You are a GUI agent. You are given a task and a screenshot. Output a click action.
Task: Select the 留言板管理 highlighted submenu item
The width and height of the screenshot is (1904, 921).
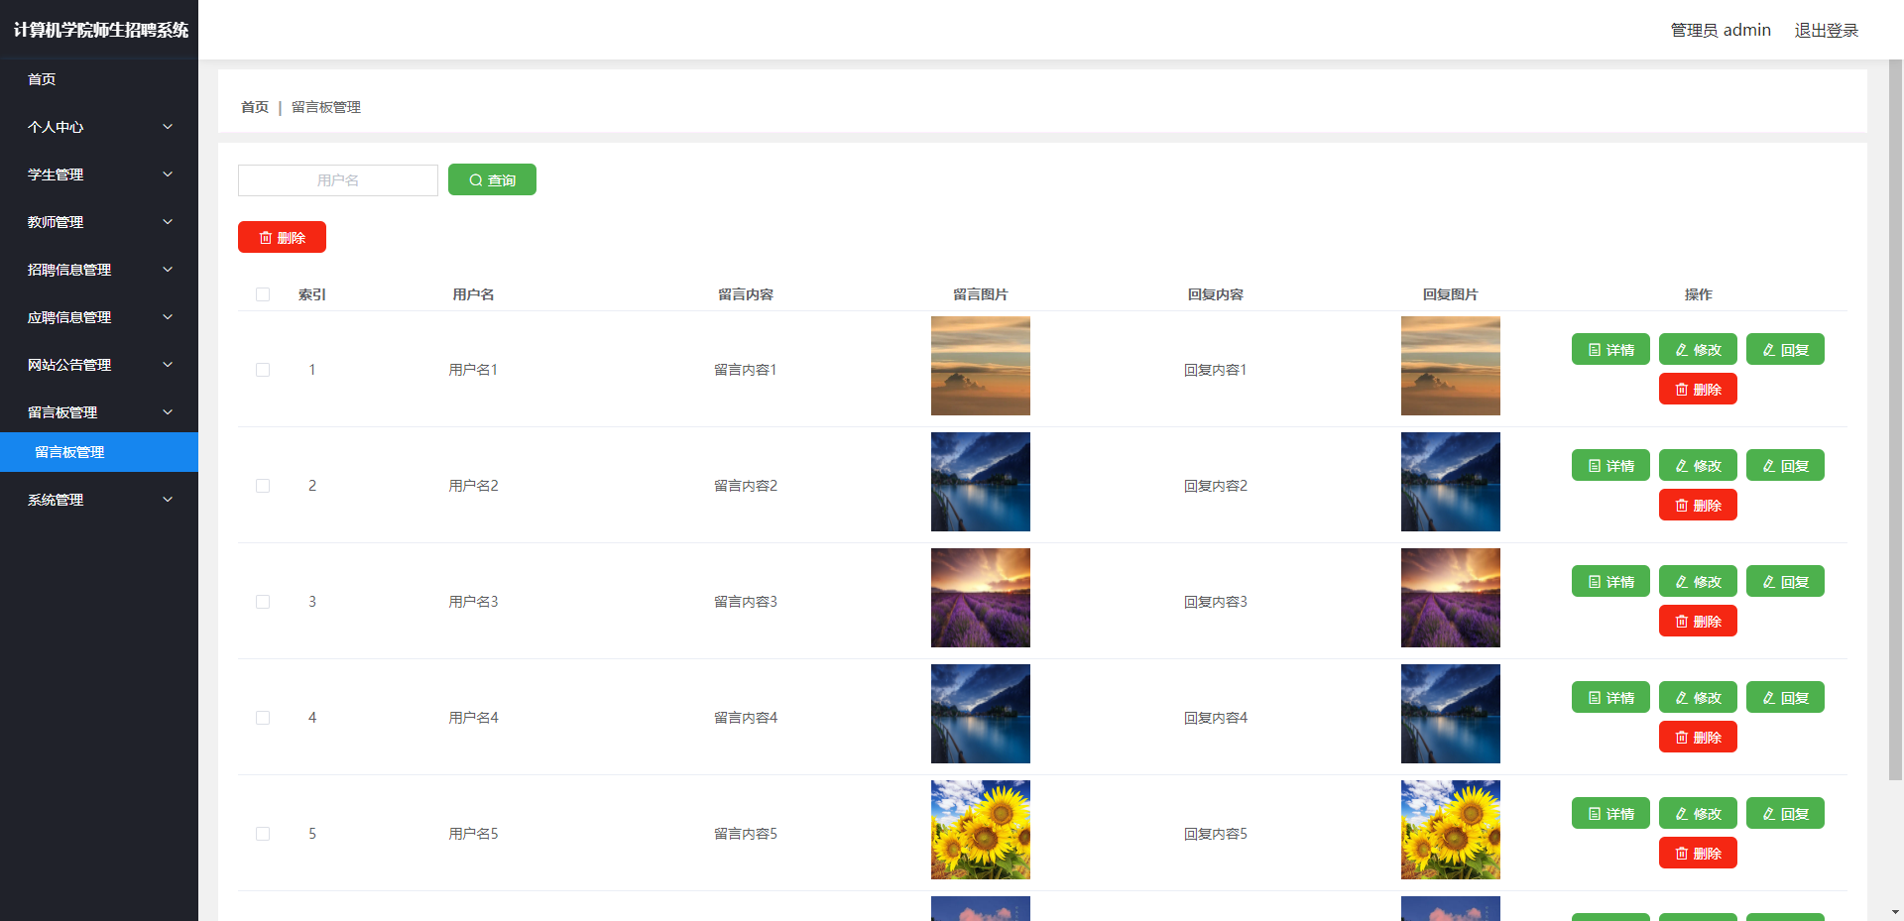click(69, 452)
